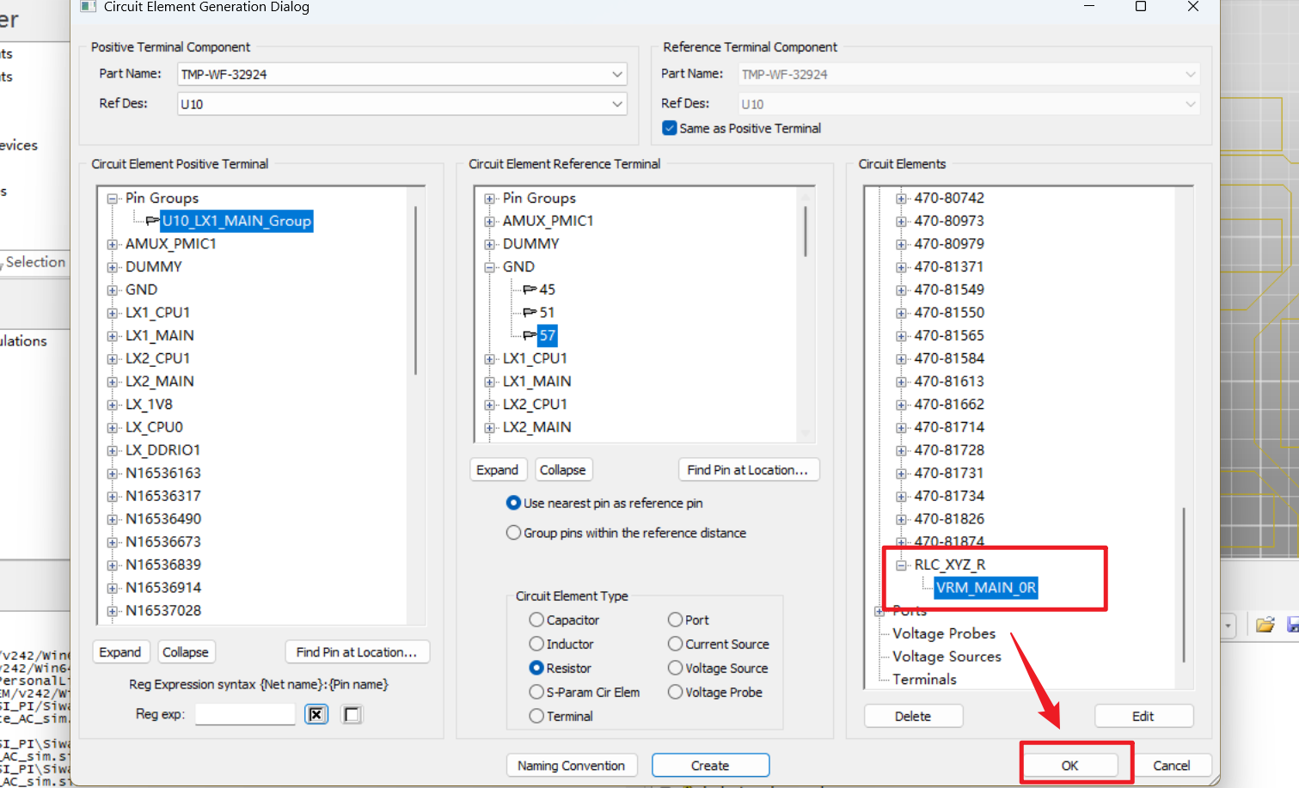This screenshot has width=1299, height=788.
Task: Select Voltage Sources in Circuit Elements
Action: (x=947, y=657)
